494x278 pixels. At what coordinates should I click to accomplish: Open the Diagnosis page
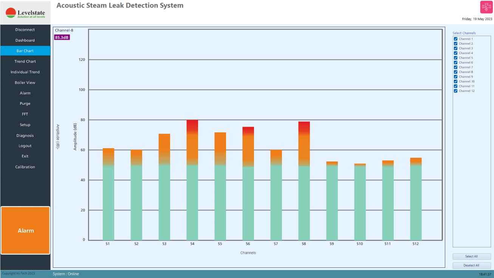(x=25, y=135)
